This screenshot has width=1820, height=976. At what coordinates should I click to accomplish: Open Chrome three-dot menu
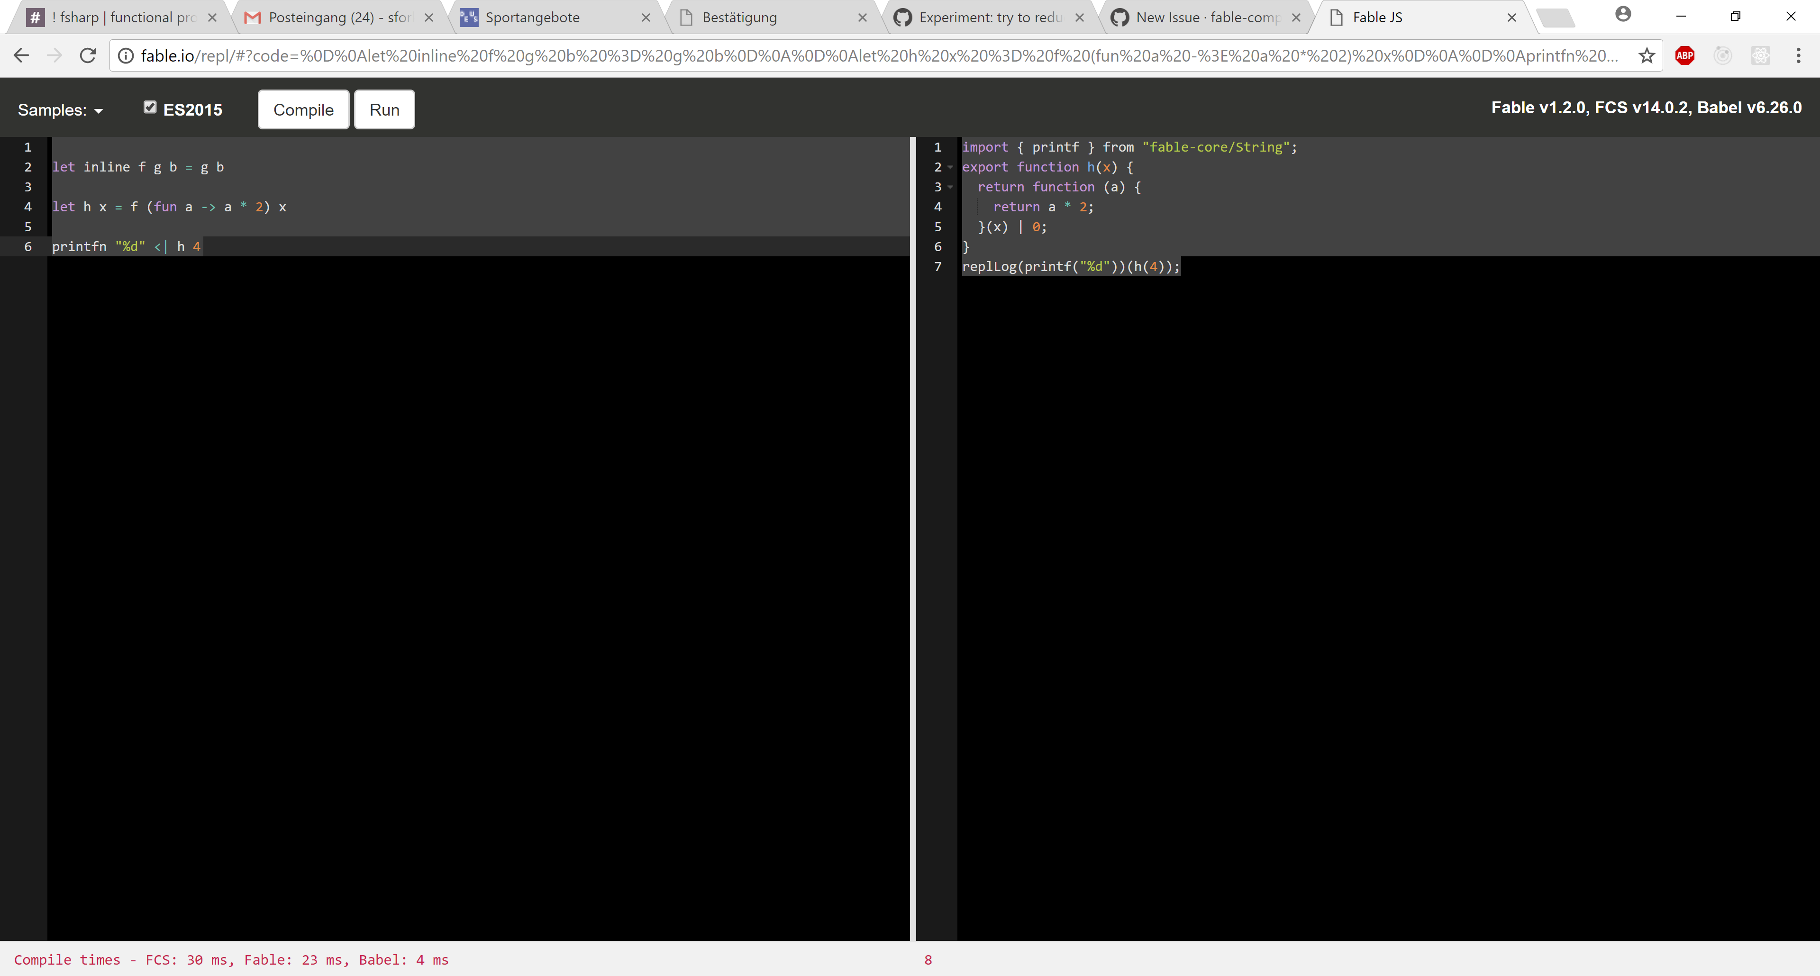click(x=1798, y=55)
